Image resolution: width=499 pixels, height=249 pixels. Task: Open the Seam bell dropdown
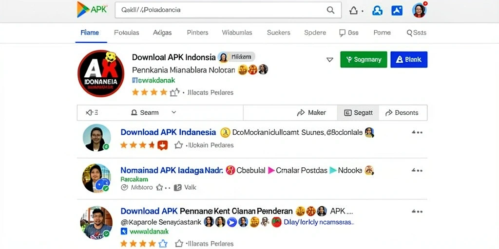145,112
